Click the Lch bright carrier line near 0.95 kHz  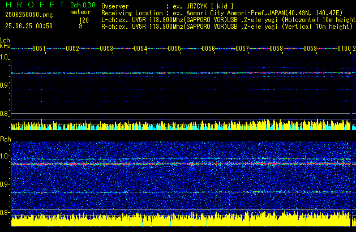181,73
